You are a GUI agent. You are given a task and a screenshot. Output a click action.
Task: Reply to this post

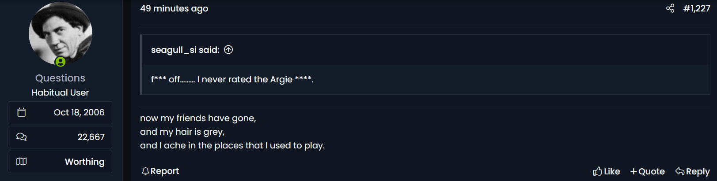click(x=693, y=171)
